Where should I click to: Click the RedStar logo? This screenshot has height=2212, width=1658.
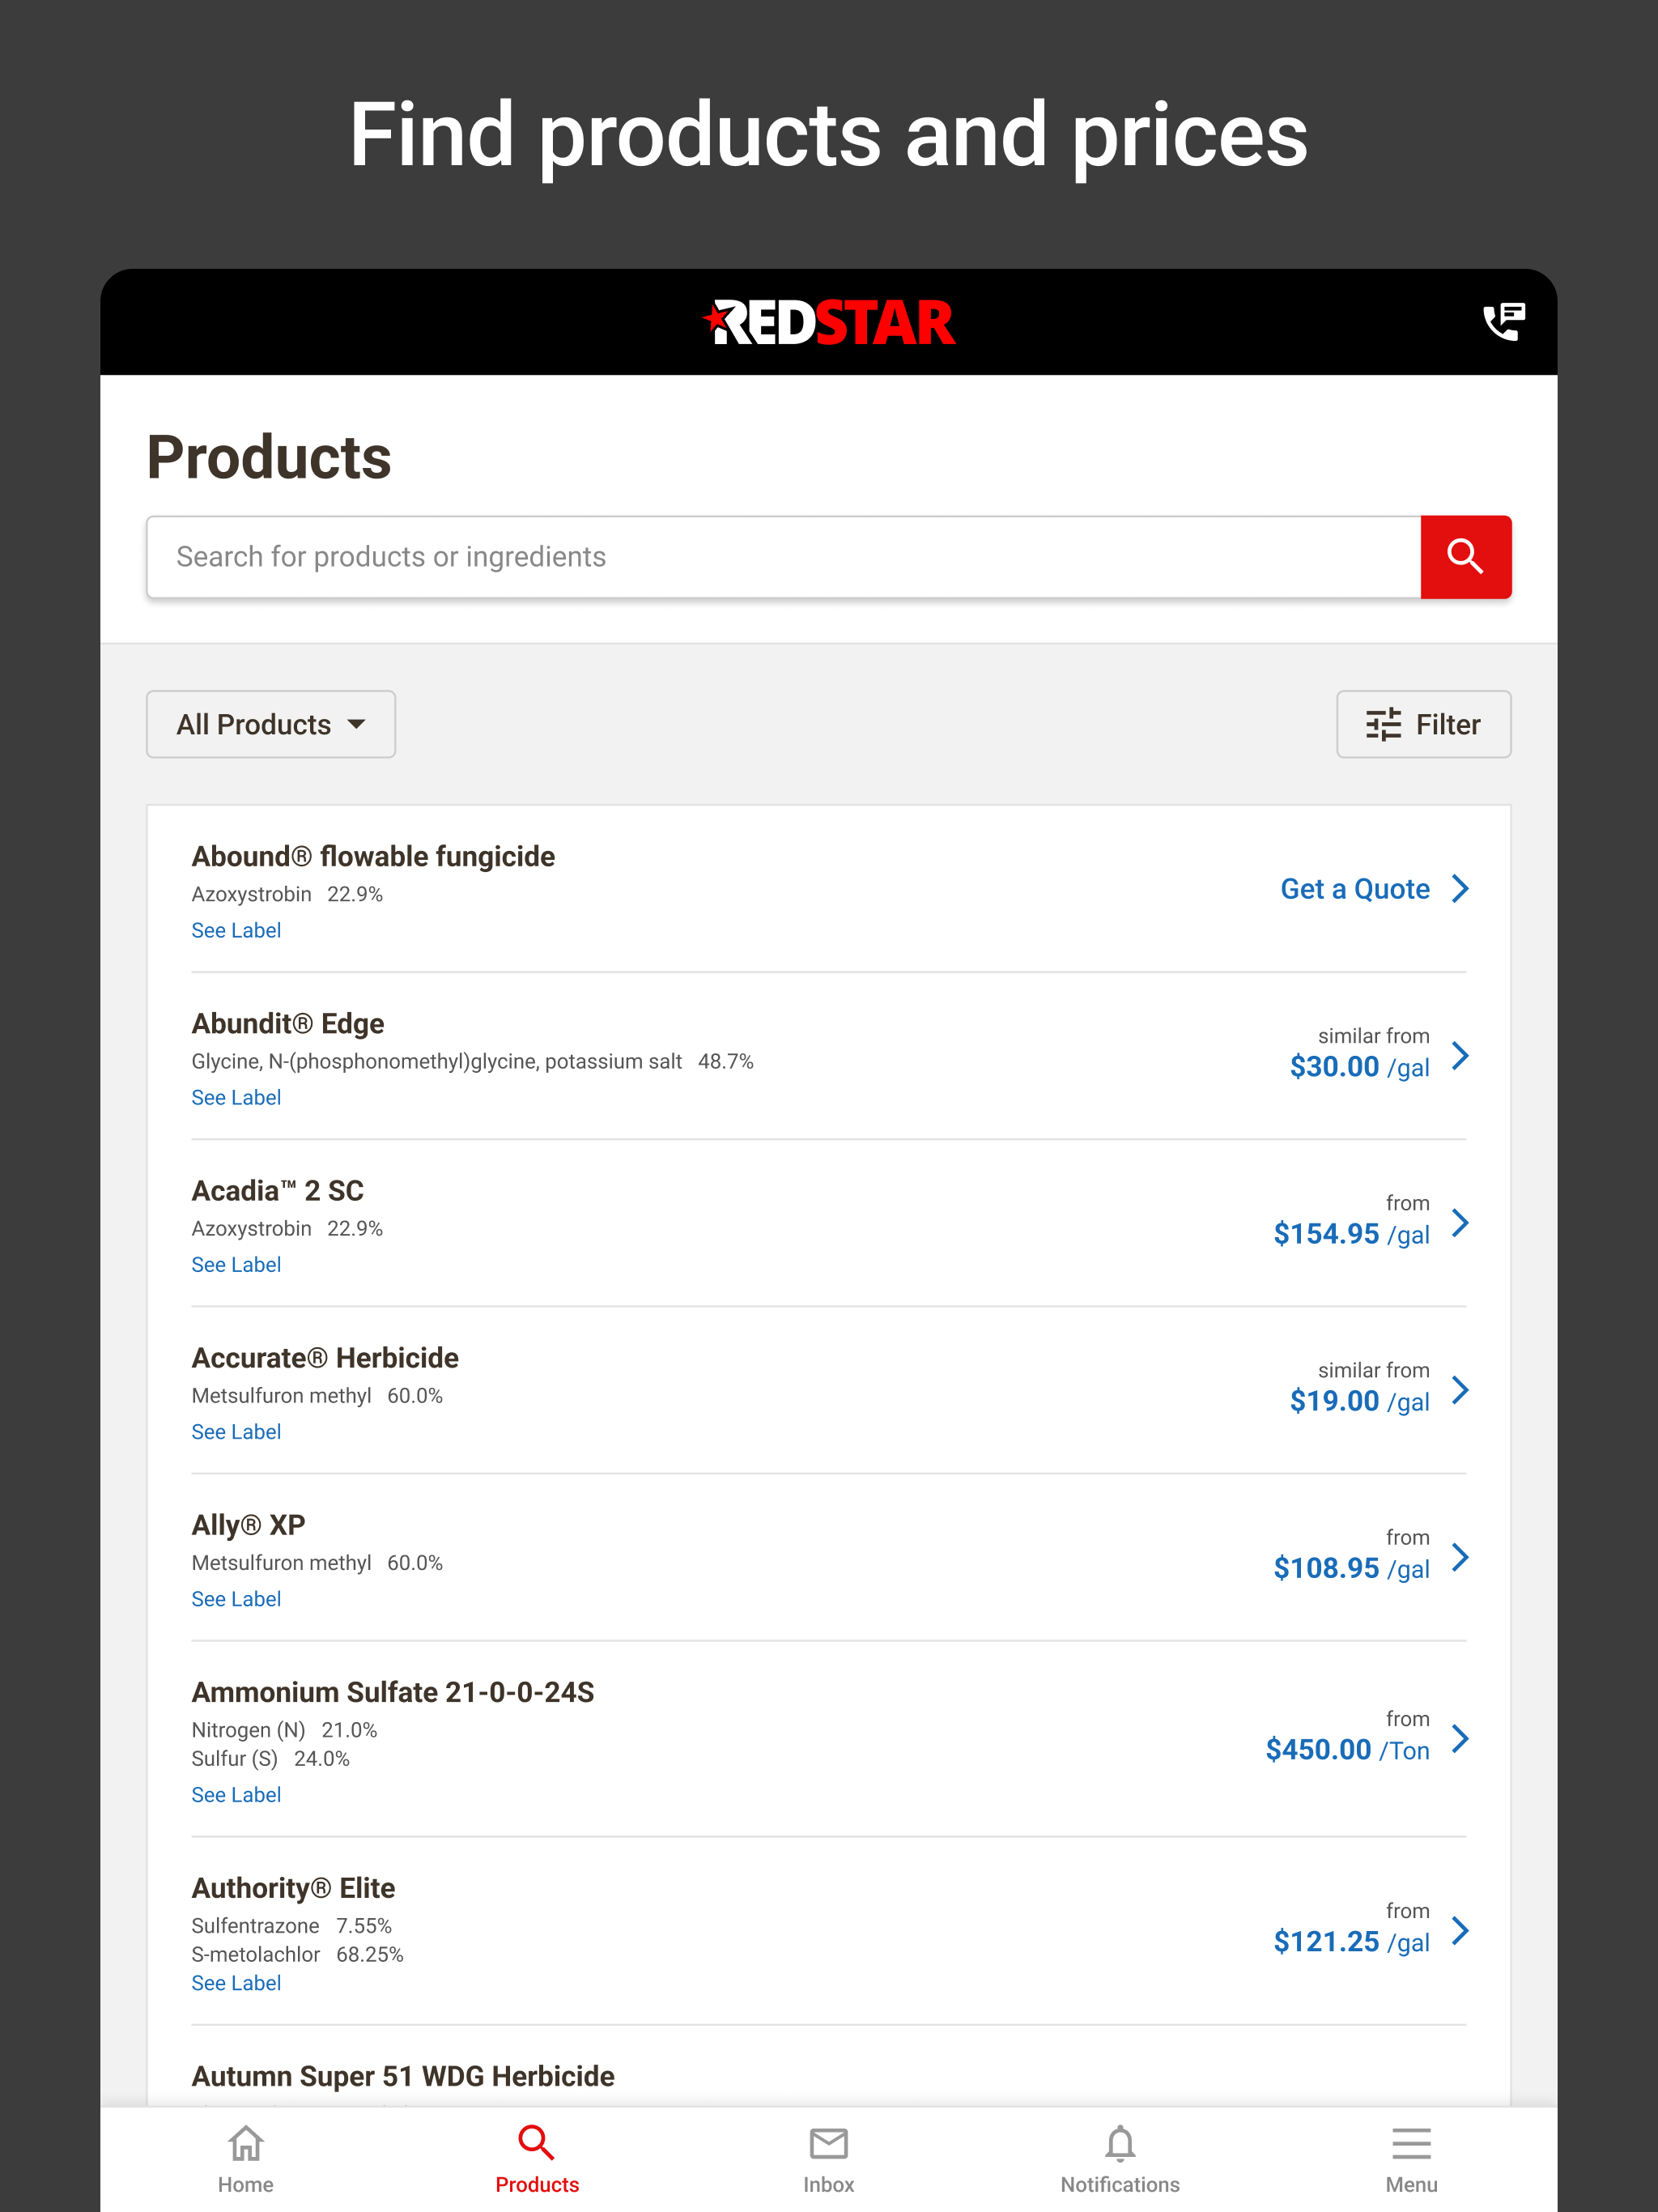[x=828, y=322]
